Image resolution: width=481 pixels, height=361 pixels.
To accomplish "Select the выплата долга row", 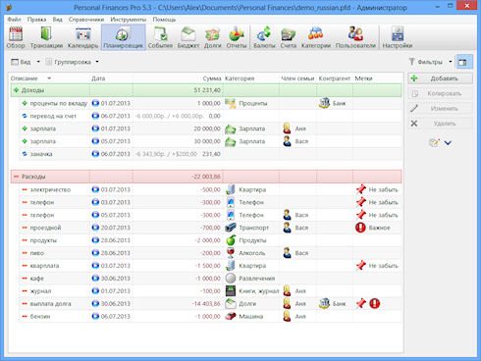I will [x=210, y=304].
